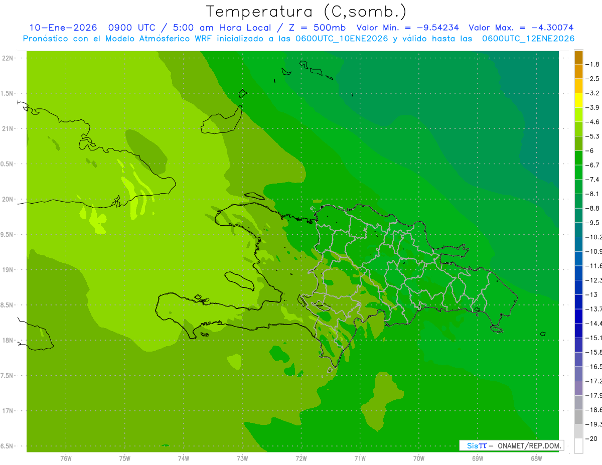Click the '-8.8' colorbar value
Viewport: 602px width, 465px height.
point(593,208)
